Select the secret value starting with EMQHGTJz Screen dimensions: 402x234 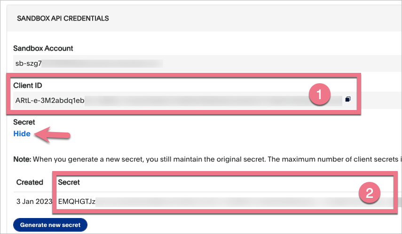77,201
